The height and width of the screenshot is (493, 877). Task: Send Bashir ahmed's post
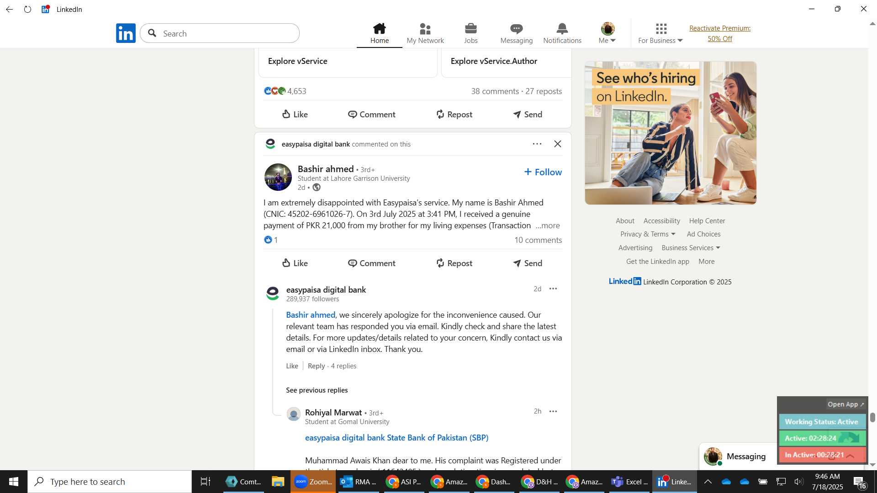[x=528, y=263]
